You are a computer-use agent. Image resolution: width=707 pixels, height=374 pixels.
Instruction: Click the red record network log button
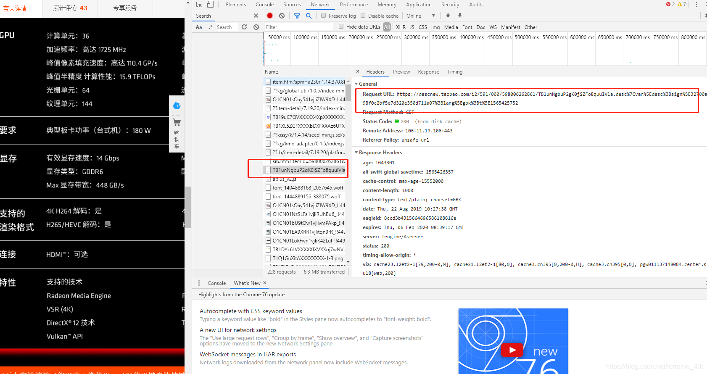click(x=270, y=16)
